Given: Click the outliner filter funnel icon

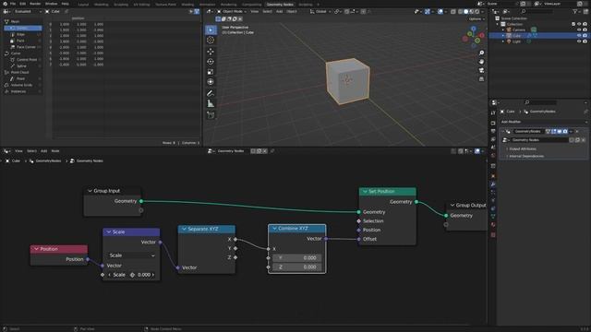Looking at the screenshot, I should [574, 12].
